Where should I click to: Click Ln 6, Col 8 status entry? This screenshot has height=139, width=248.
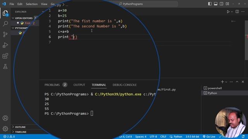126,137
